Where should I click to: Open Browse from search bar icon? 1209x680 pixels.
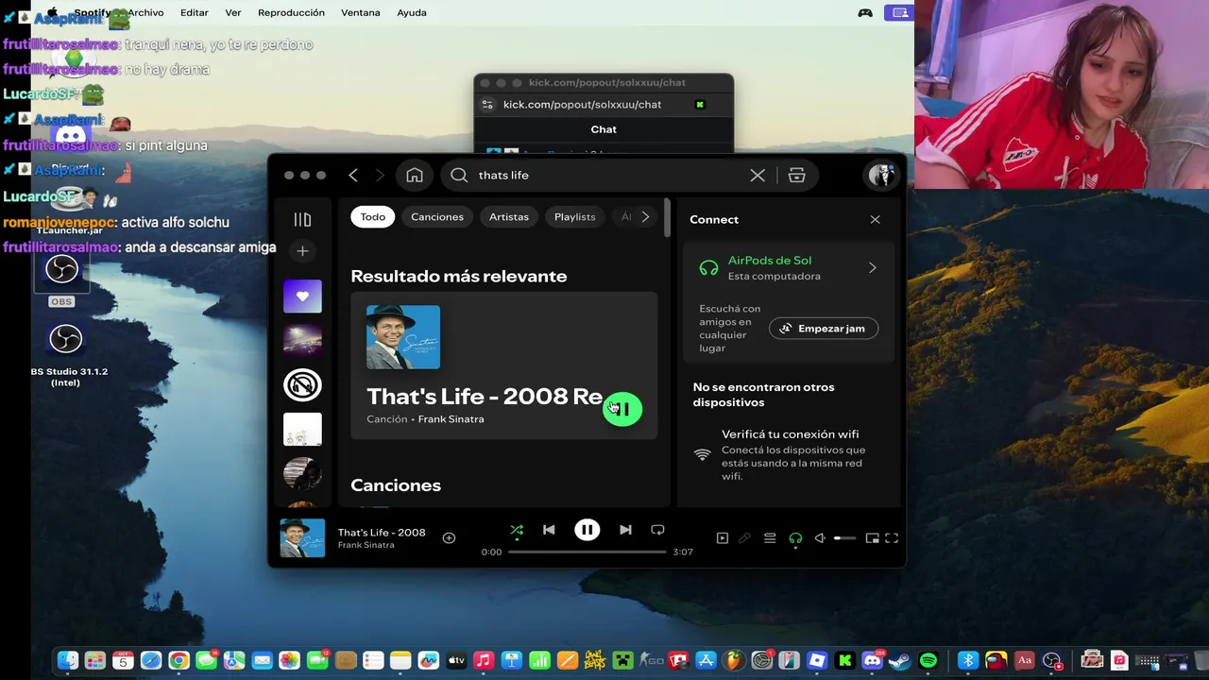[796, 175]
